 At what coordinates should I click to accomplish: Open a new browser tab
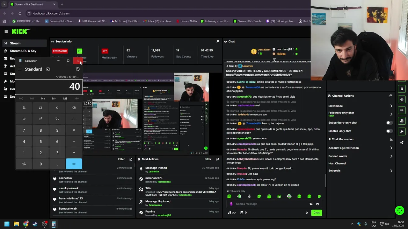(x=62, y=4)
